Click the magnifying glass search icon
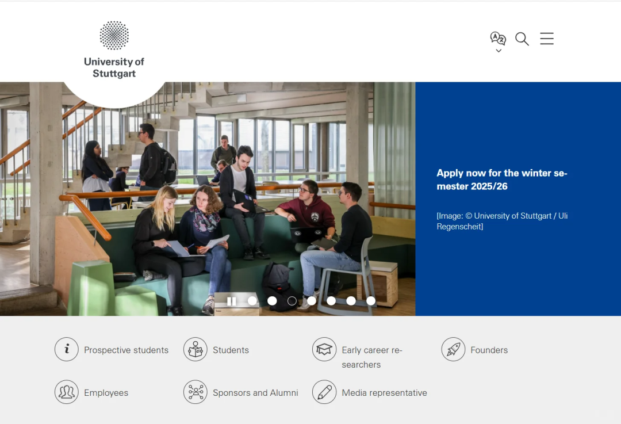 [x=522, y=39]
